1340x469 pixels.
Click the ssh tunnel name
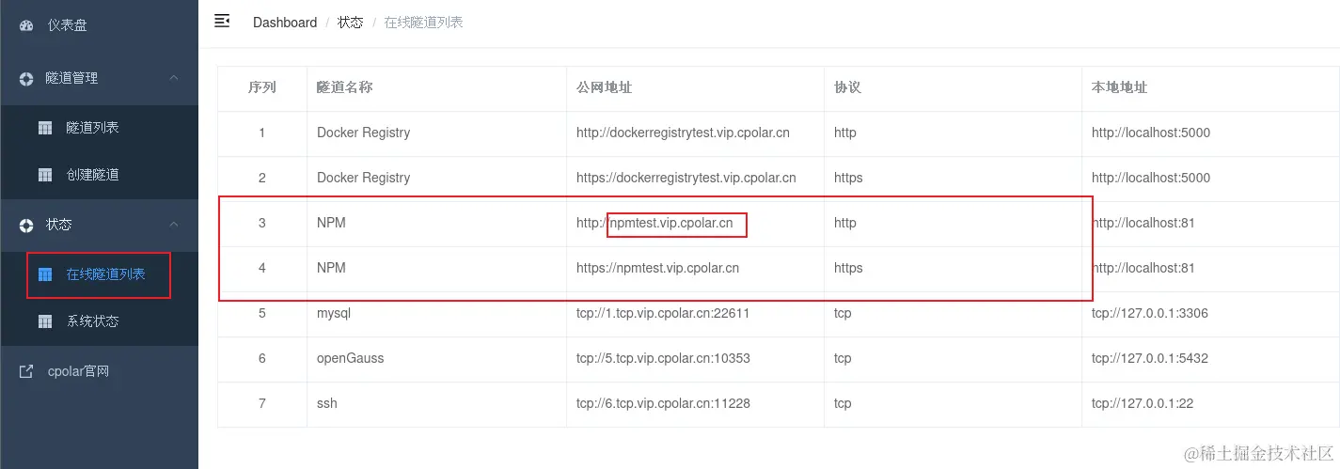click(x=326, y=403)
